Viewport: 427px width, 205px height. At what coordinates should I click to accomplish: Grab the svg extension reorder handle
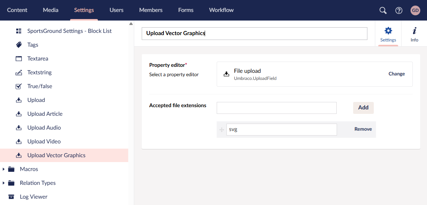click(222, 130)
